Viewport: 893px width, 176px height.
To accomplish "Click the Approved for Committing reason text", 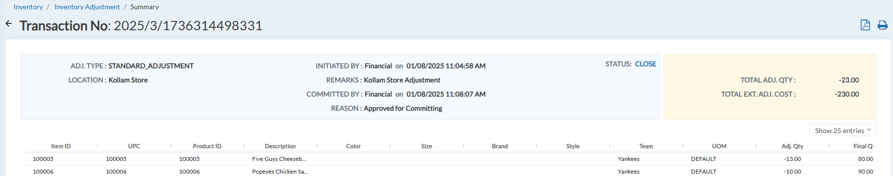I will [x=403, y=108].
